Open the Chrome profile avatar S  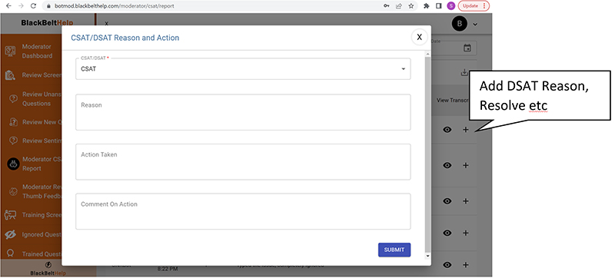point(450,6)
